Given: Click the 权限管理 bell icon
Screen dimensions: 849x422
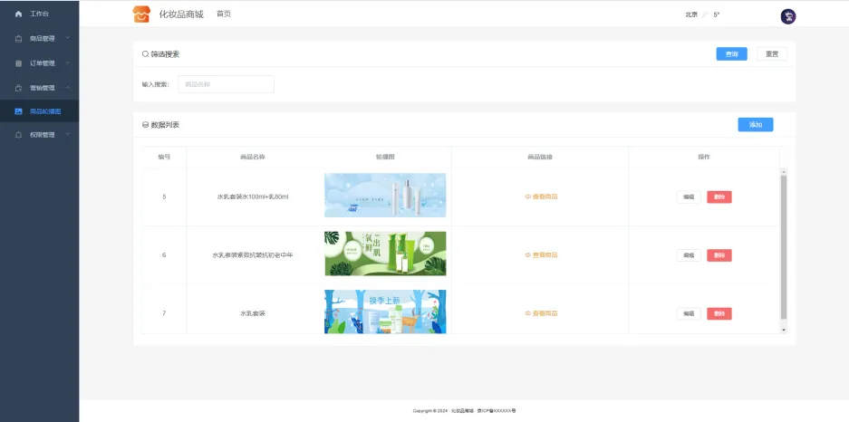Looking at the screenshot, I should pos(18,135).
